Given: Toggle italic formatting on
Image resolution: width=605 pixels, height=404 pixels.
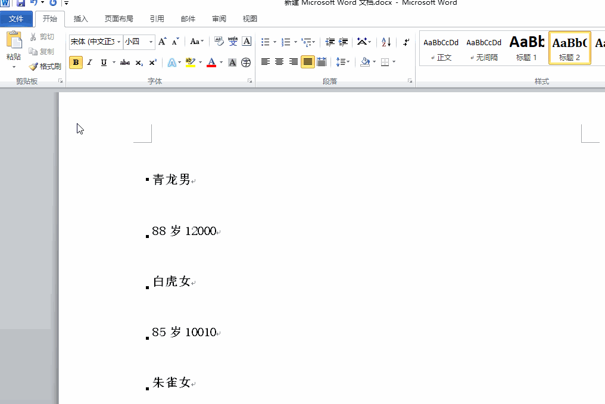Looking at the screenshot, I should pos(89,62).
